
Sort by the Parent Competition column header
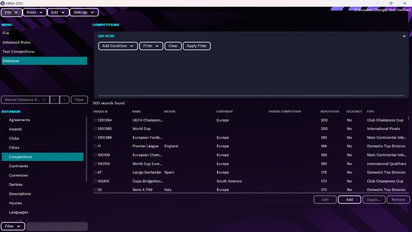285,112
